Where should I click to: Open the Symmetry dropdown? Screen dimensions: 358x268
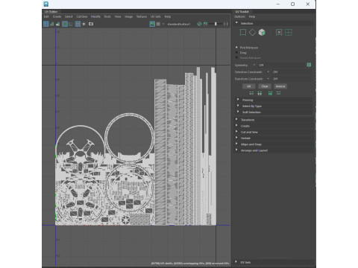(x=254, y=65)
